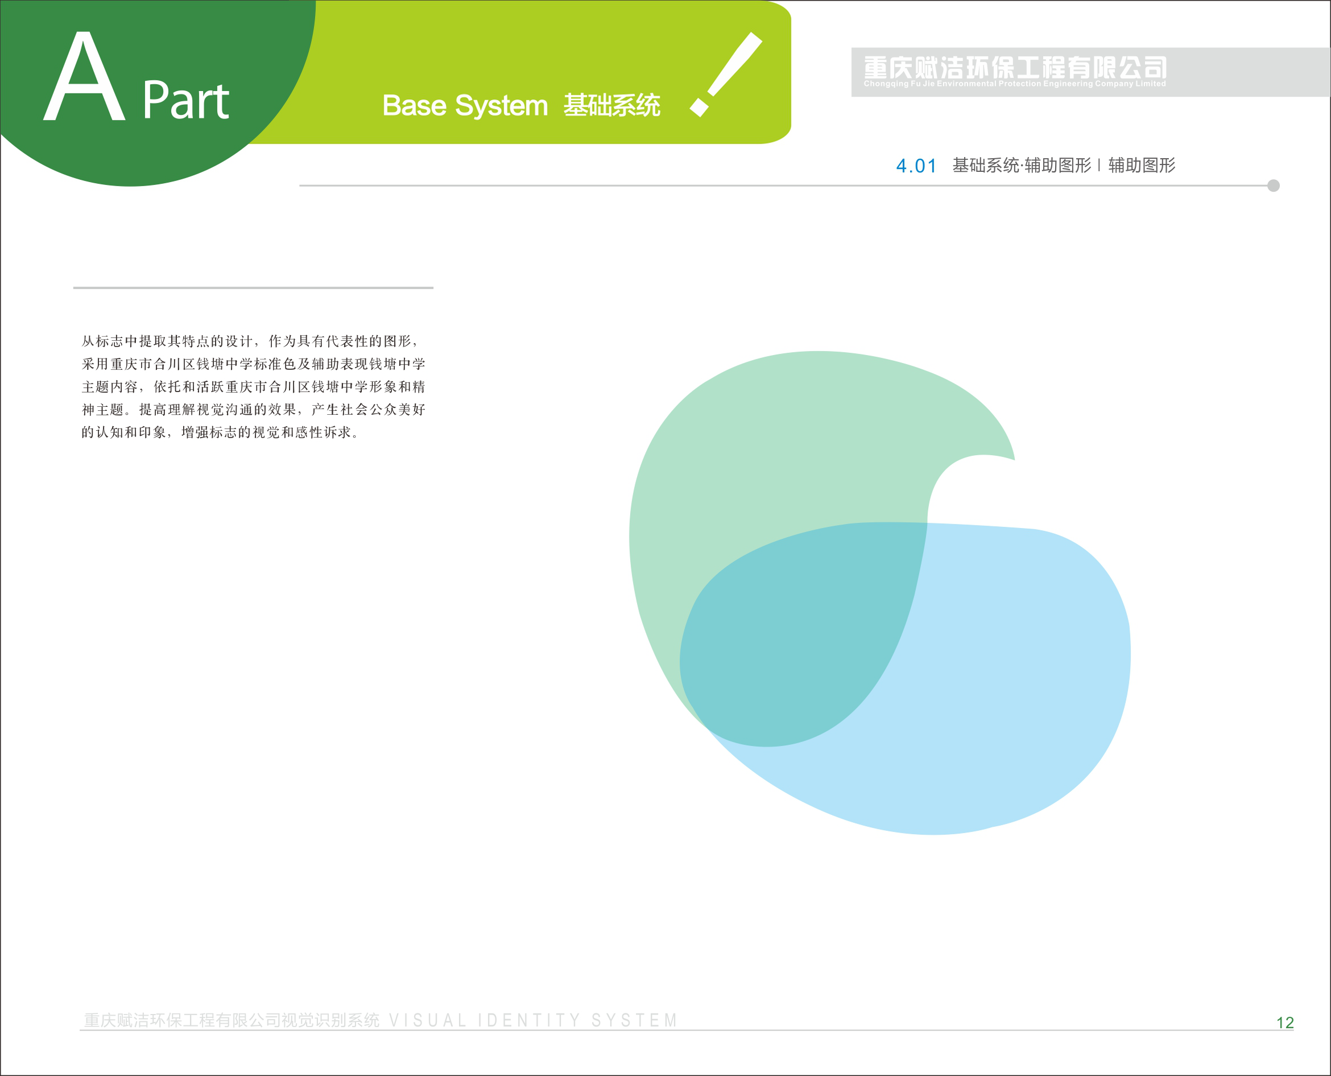Click the 基础系统·辅助图形 breadcrumb text
Viewport: 1331px width, 1076px height.
click(1021, 166)
